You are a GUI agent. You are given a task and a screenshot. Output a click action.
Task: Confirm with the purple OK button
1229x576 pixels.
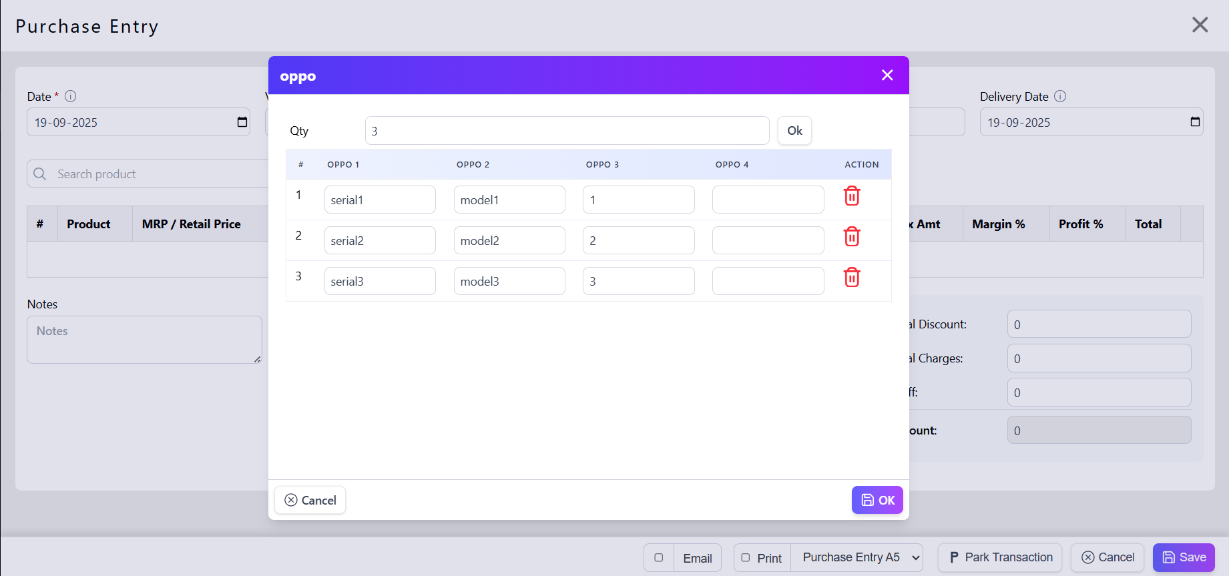point(877,500)
